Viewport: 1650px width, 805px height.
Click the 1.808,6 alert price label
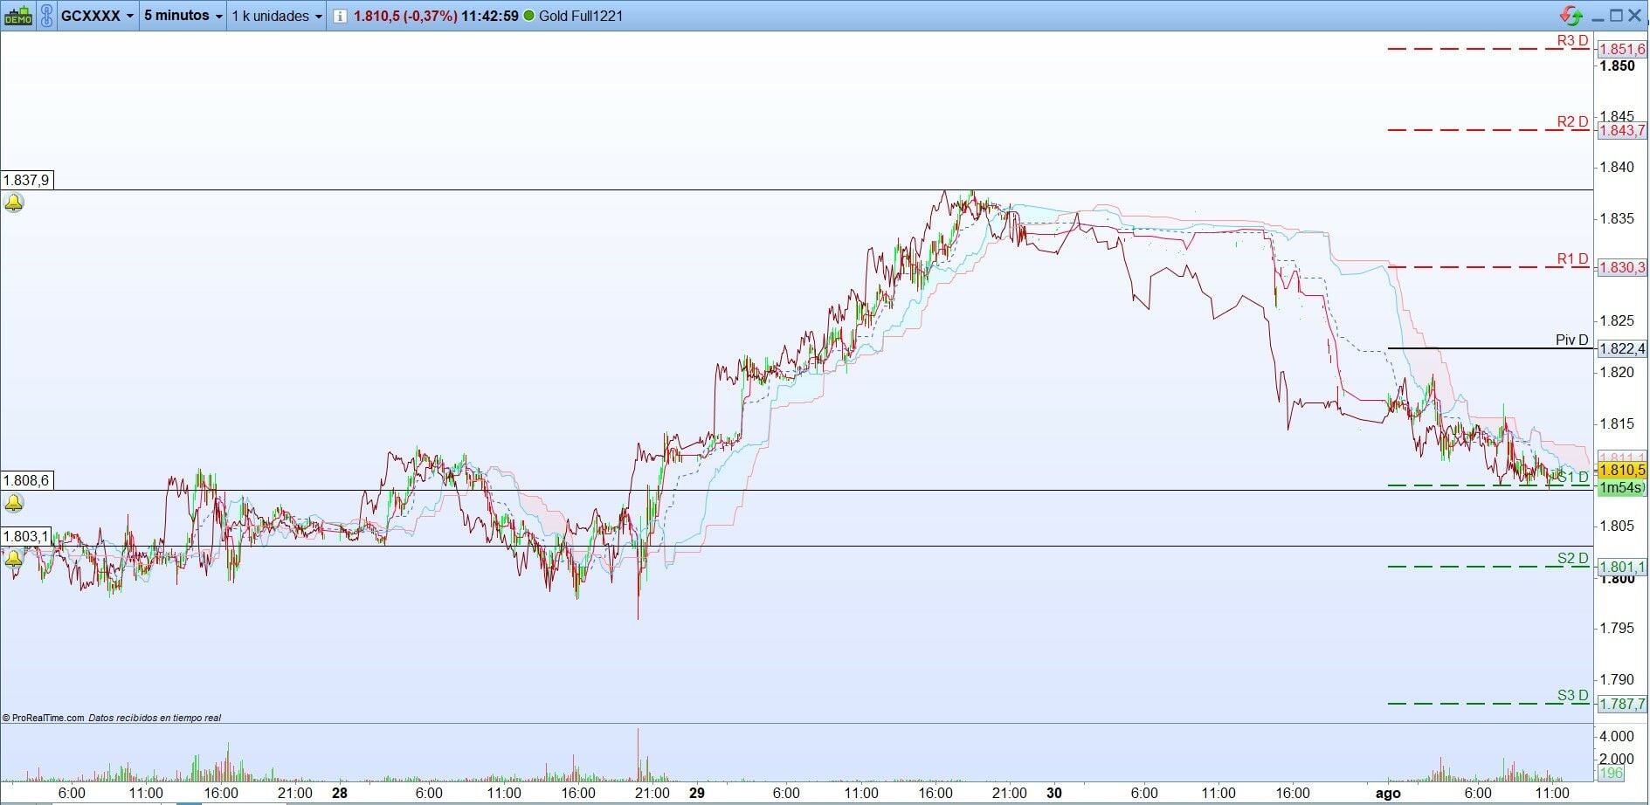click(x=26, y=480)
